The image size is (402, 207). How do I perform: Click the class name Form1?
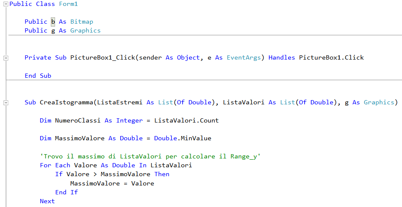(68, 4)
